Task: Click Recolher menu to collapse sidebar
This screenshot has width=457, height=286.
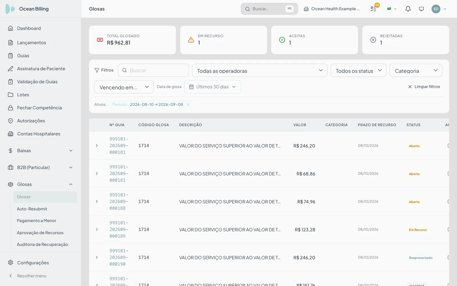Action: click(x=41, y=276)
